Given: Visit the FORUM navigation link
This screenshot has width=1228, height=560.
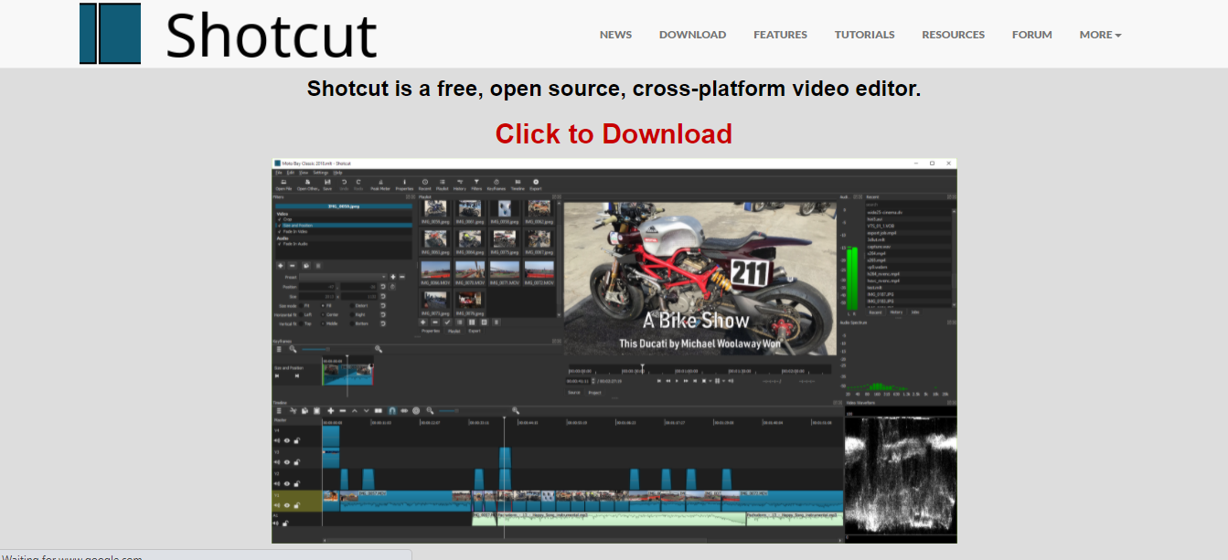Looking at the screenshot, I should click(1031, 35).
